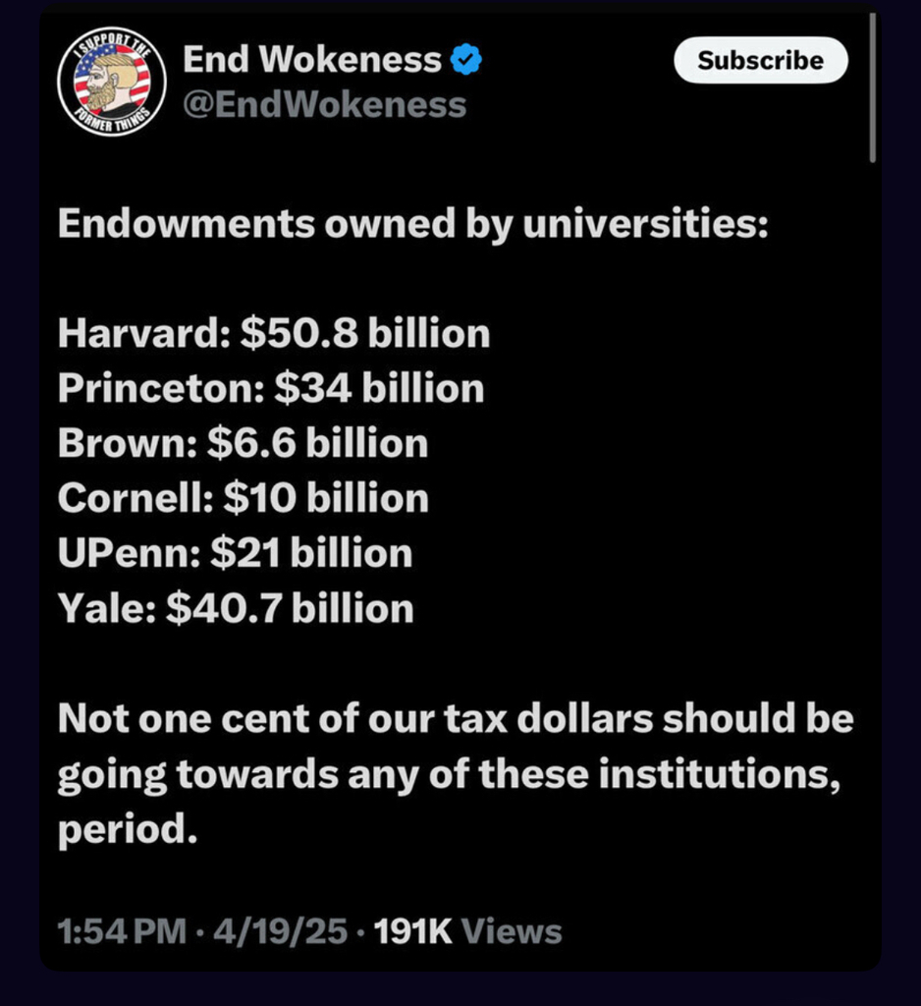Click the Brown: $6.6 billion line
This screenshot has height=1006, width=921.
click(x=243, y=444)
